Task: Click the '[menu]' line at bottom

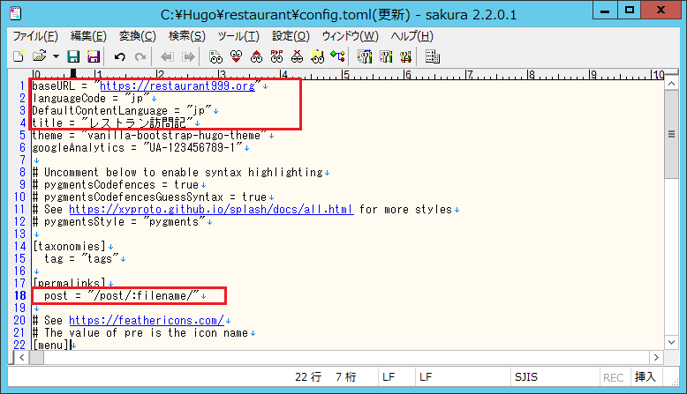Action: point(51,345)
